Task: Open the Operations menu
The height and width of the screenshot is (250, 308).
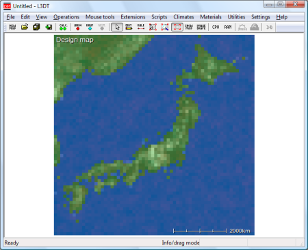Action: pyautogui.click(x=66, y=17)
